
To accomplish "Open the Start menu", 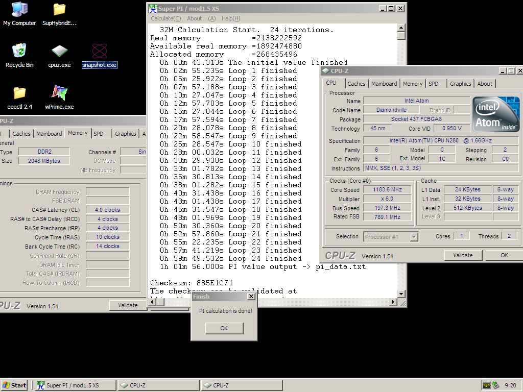I will coord(14,385).
